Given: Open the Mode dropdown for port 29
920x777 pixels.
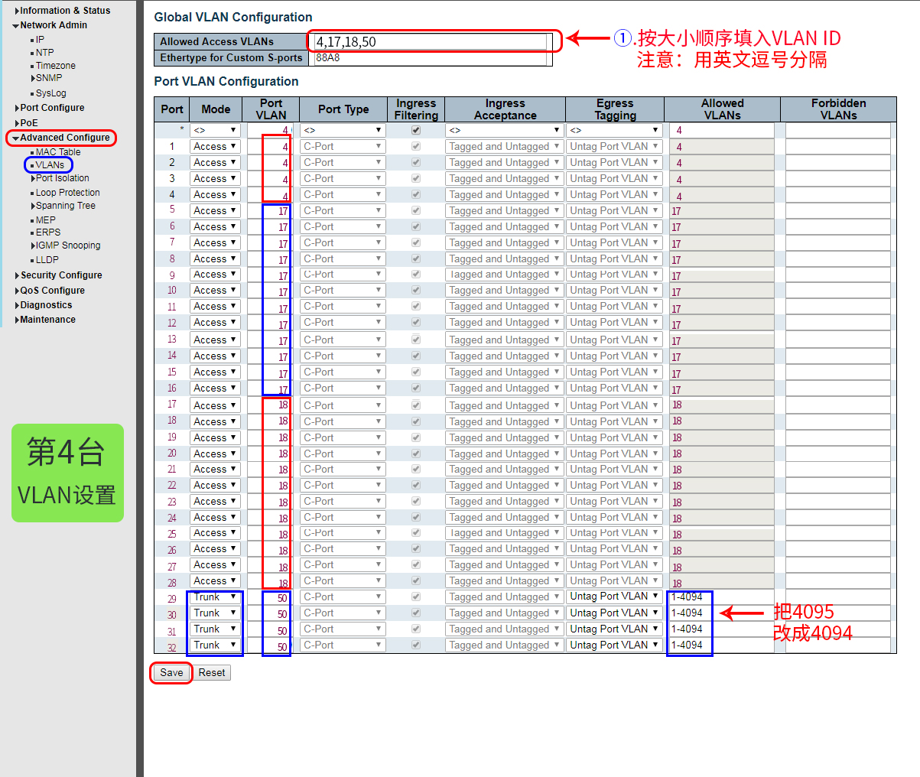Looking at the screenshot, I should coord(216,597).
